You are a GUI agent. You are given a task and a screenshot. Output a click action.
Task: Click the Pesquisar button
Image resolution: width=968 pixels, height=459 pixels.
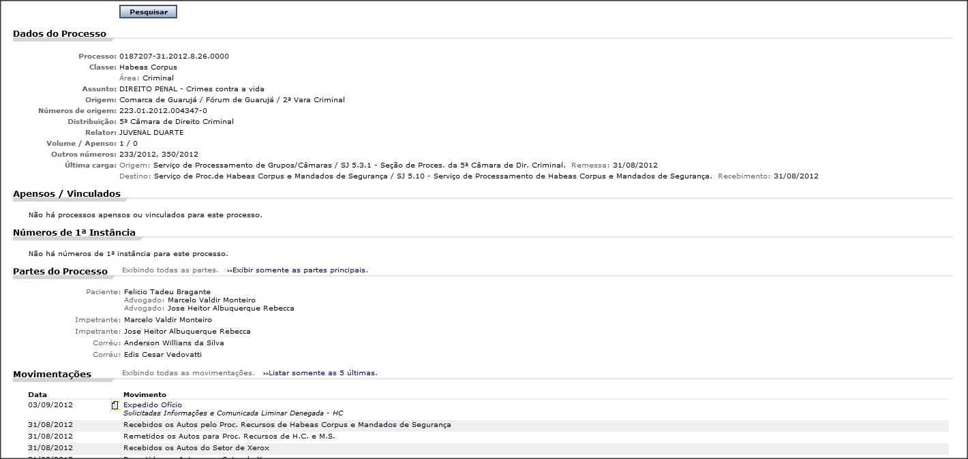pyautogui.click(x=148, y=12)
